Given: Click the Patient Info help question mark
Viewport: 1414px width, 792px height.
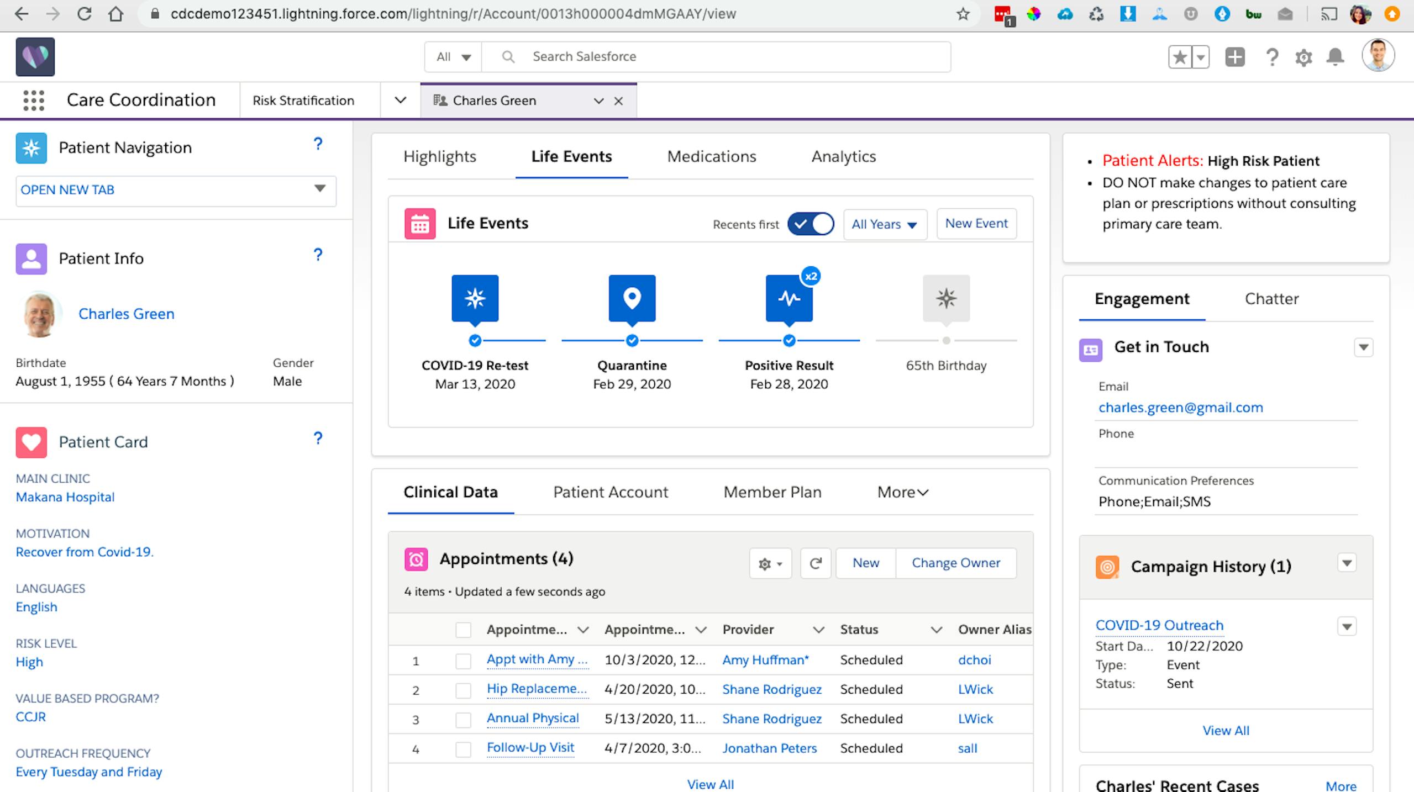Looking at the screenshot, I should coord(318,255).
